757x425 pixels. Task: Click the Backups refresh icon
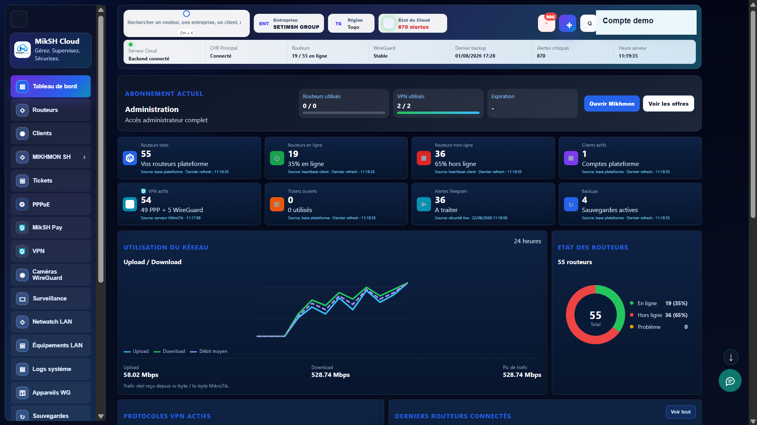click(571, 204)
